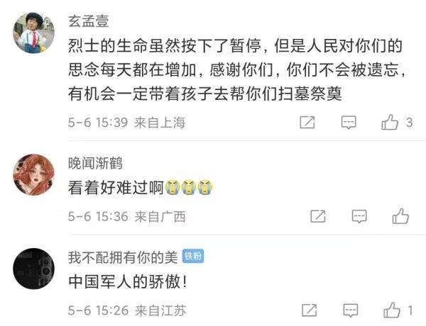This screenshot has height=326, width=426.
Task: Share the 中国军人的骄傲 comment
Action: (309, 310)
